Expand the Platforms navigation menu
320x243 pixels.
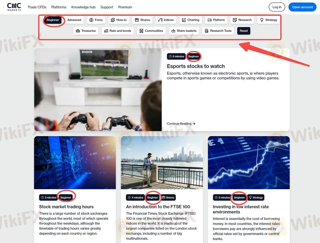pos(59,7)
